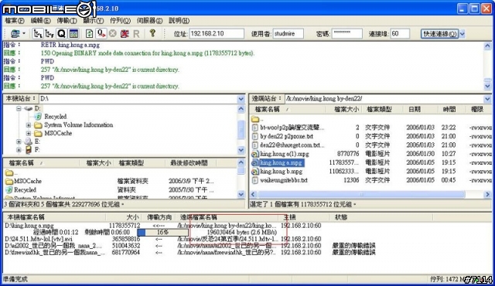Open the 編輯(E) menu
This screenshot has width=495, height=286.
[x=40, y=21]
